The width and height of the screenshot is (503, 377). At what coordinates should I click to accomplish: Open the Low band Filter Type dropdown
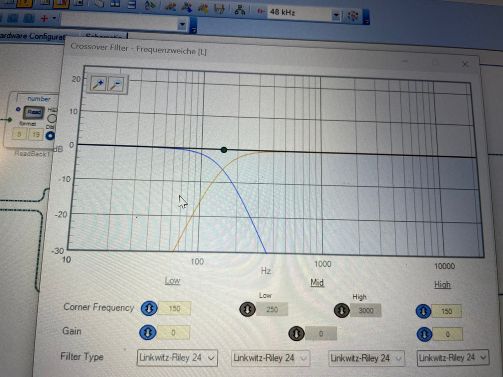point(177,357)
